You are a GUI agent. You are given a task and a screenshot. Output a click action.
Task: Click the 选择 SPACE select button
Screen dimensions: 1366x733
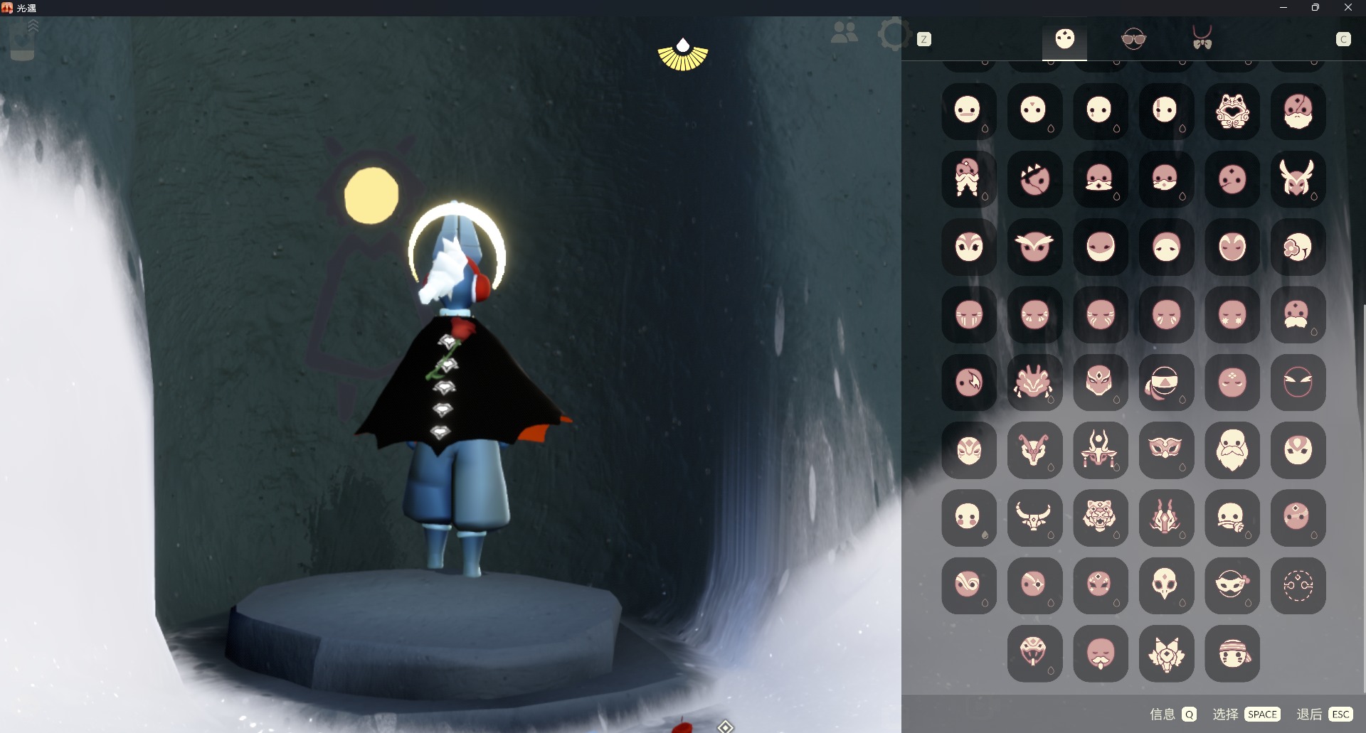point(1246,714)
